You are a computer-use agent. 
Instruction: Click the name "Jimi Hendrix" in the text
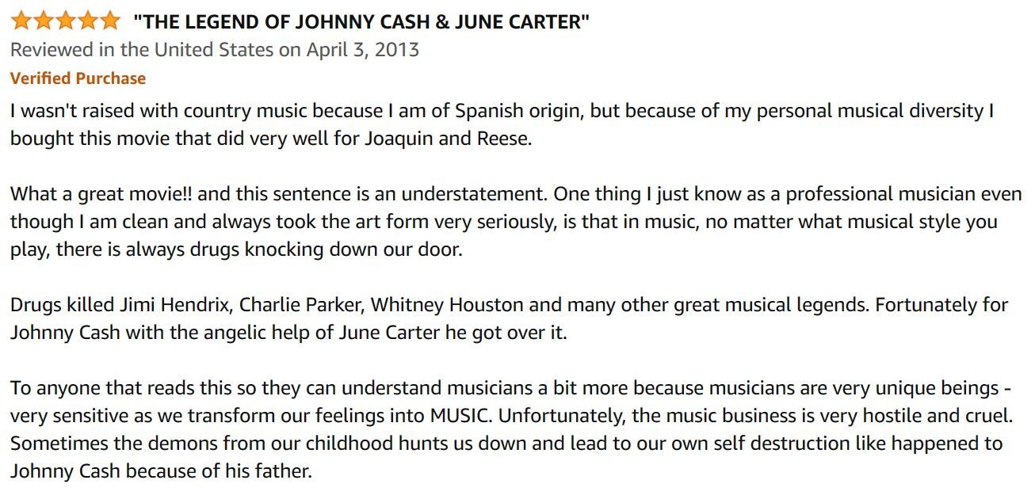click(x=175, y=305)
